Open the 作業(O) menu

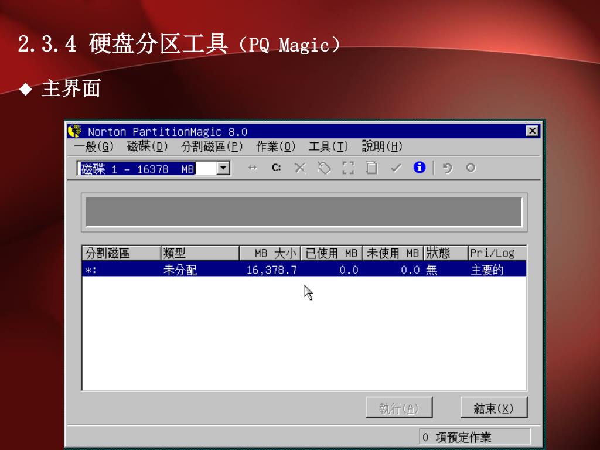[276, 146]
